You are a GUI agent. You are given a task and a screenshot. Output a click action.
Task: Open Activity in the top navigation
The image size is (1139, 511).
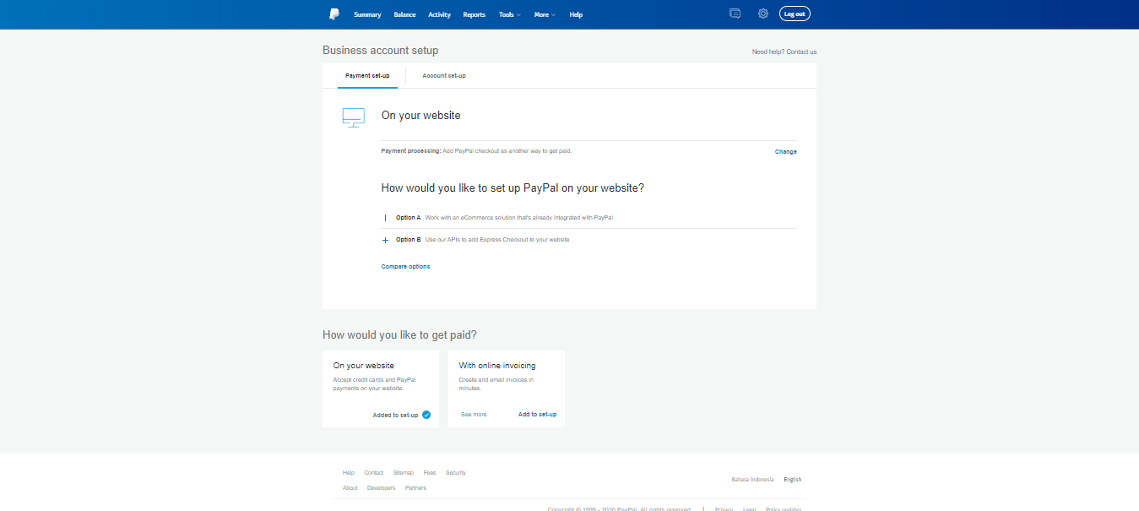tap(439, 14)
